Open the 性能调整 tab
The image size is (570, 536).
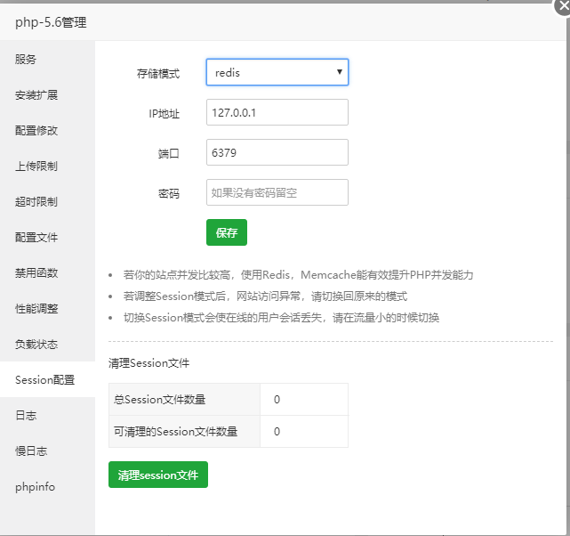click(x=47, y=309)
